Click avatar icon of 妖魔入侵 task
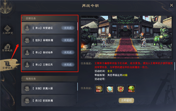Viewport: 176px width, 111px height. pos(27,88)
